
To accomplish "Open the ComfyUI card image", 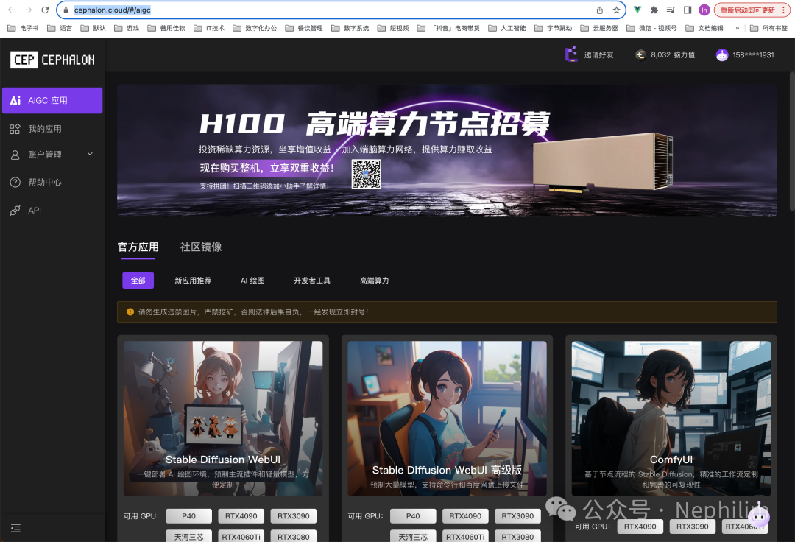I will tap(671, 418).
